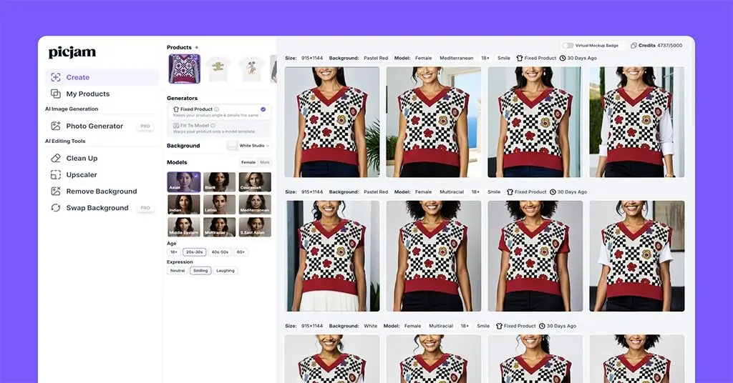Image resolution: width=733 pixels, height=383 pixels.
Task: Click the Photo Generator icon
Action: 56,126
